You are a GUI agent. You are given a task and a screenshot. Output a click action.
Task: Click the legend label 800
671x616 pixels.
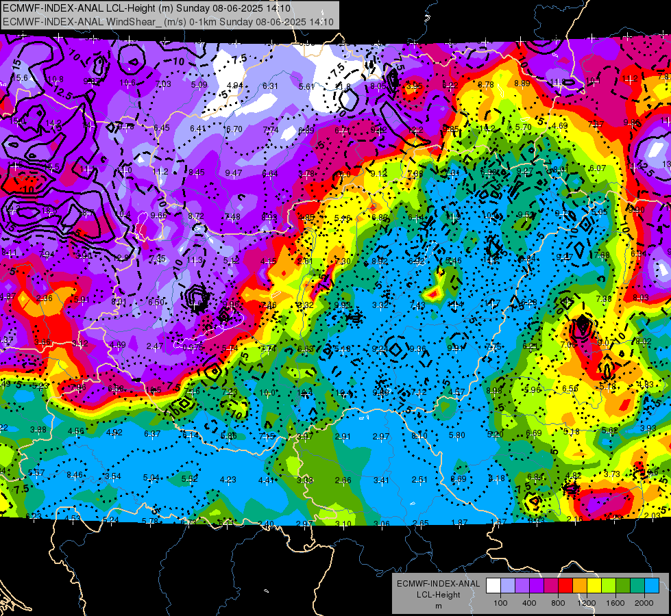click(x=558, y=603)
